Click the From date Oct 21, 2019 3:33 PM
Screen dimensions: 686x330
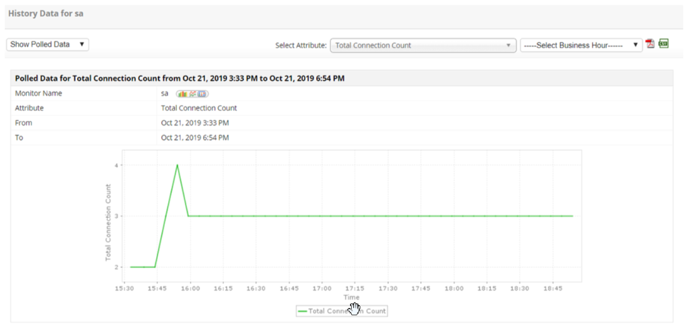[x=195, y=123]
